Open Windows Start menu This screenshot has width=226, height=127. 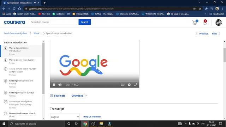pos(4,124)
